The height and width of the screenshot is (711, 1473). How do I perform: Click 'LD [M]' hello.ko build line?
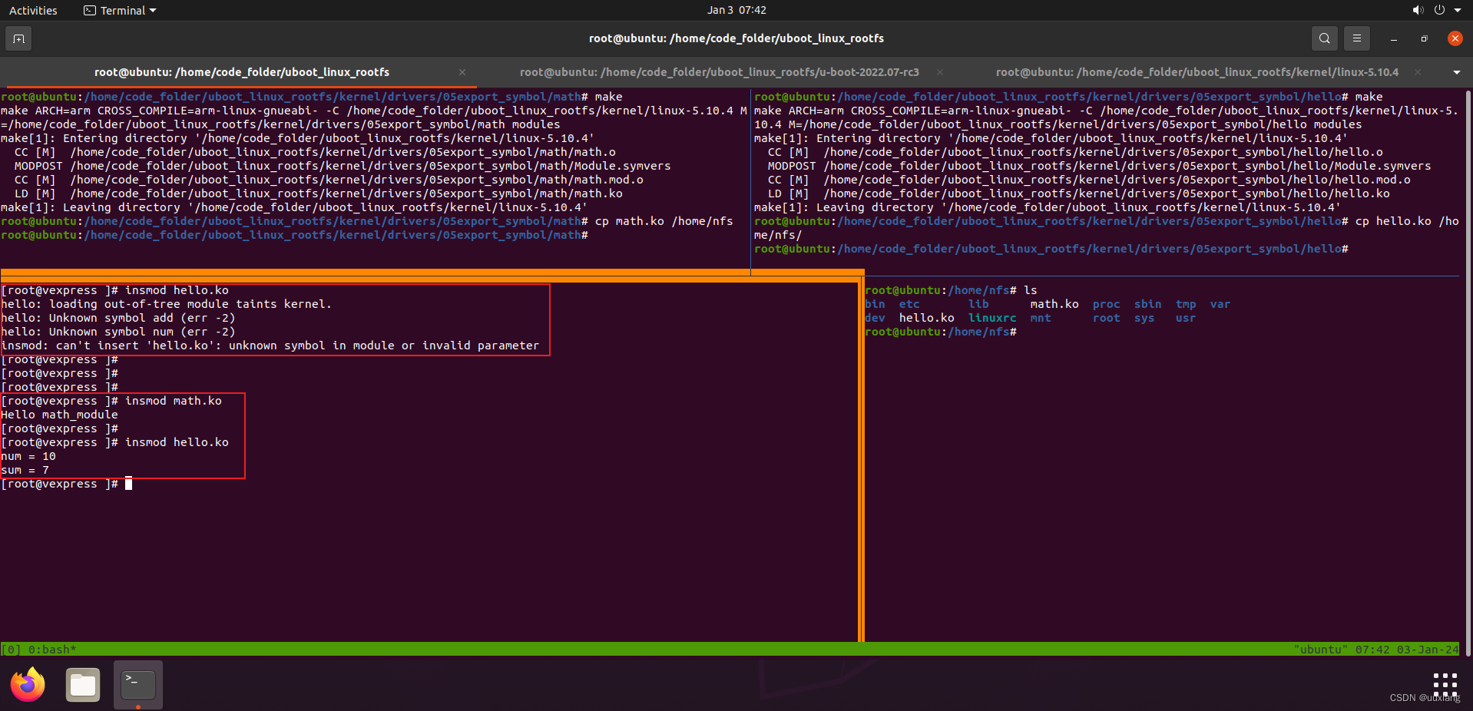[x=1078, y=193]
